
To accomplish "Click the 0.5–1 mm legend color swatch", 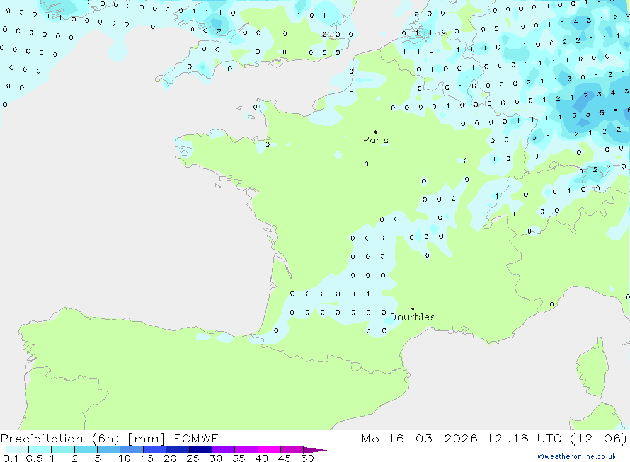I will click(40, 449).
